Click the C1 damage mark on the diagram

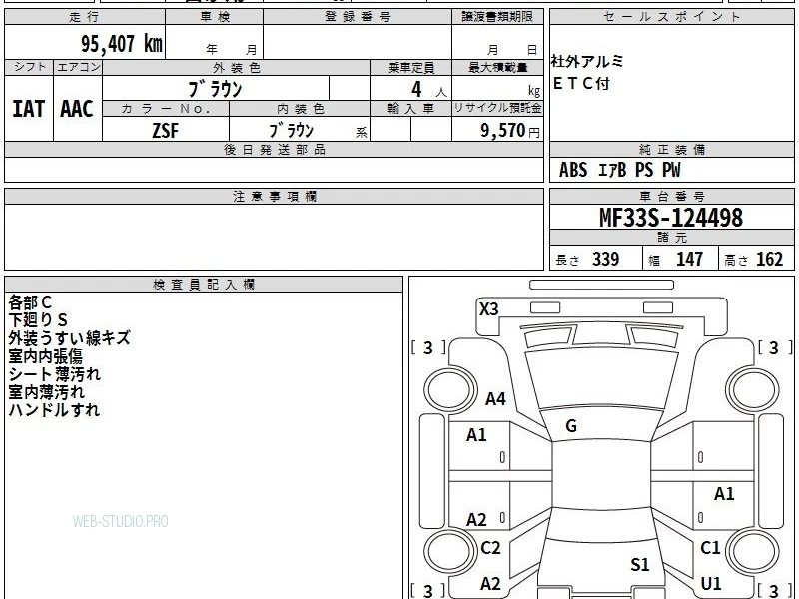point(710,548)
